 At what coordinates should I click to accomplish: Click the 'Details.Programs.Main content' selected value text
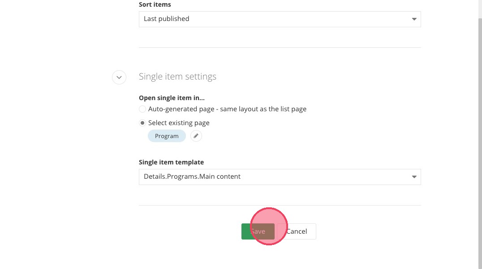click(x=192, y=177)
